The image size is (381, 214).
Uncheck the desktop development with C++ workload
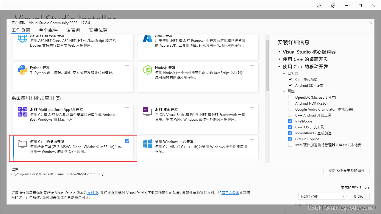(127, 141)
